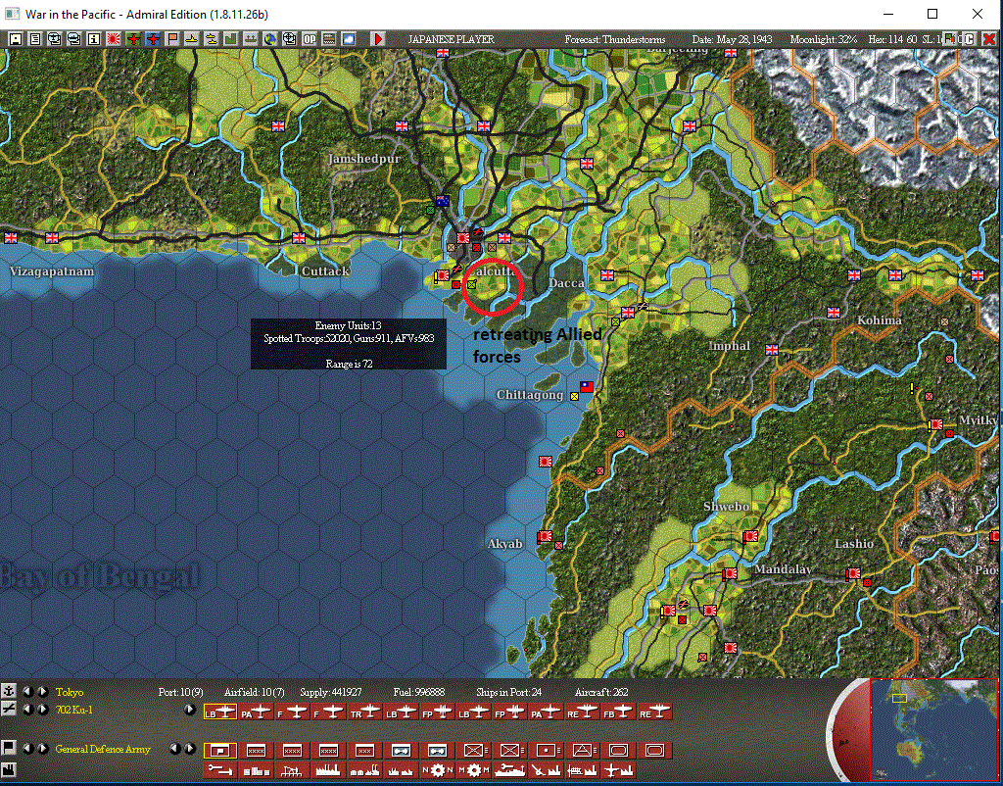Click the green-background red aircraft toolbar icon
This screenshot has width=1003, height=786.
coord(133,39)
